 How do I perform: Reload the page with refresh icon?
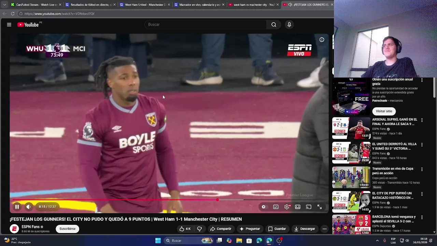[x=13, y=14]
